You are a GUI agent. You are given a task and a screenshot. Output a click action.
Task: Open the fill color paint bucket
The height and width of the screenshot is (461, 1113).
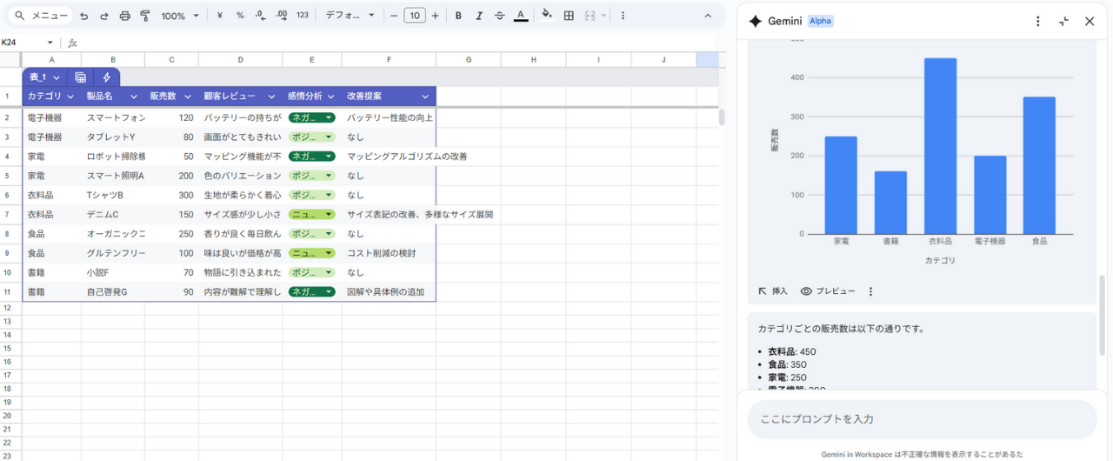coord(546,16)
